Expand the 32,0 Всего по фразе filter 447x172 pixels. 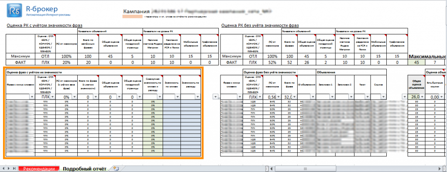[x=295, y=97]
